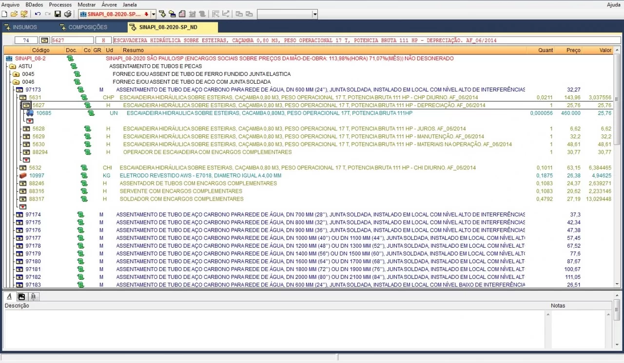Expand the 5628 composition node
This screenshot has width=624, height=363.
26,128
